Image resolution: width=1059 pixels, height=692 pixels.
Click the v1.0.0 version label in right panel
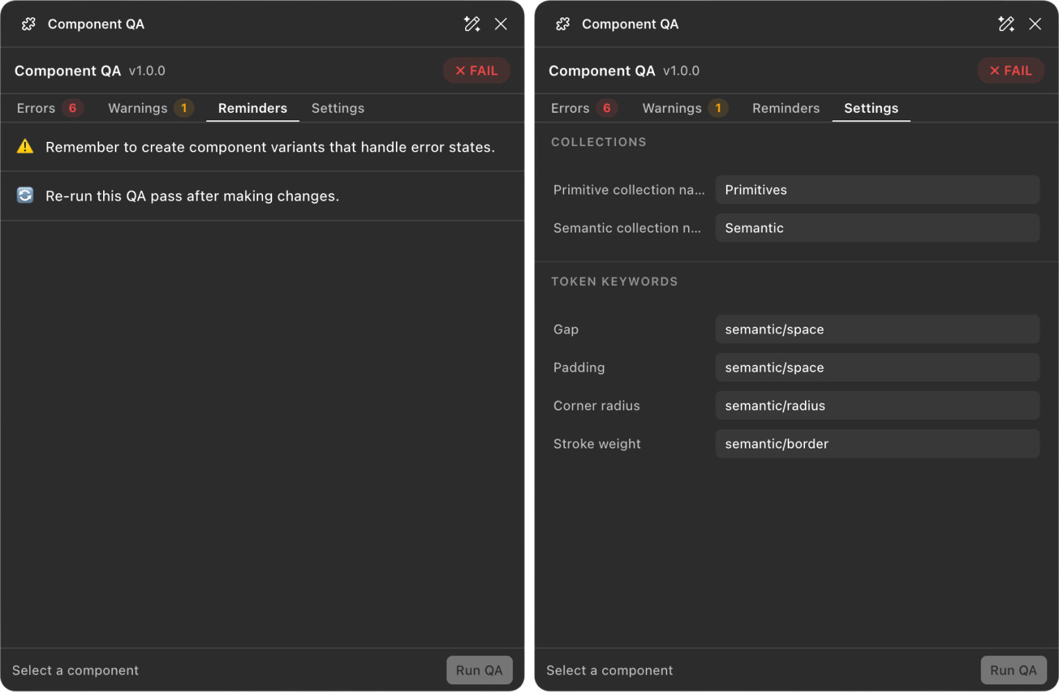tap(681, 71)
